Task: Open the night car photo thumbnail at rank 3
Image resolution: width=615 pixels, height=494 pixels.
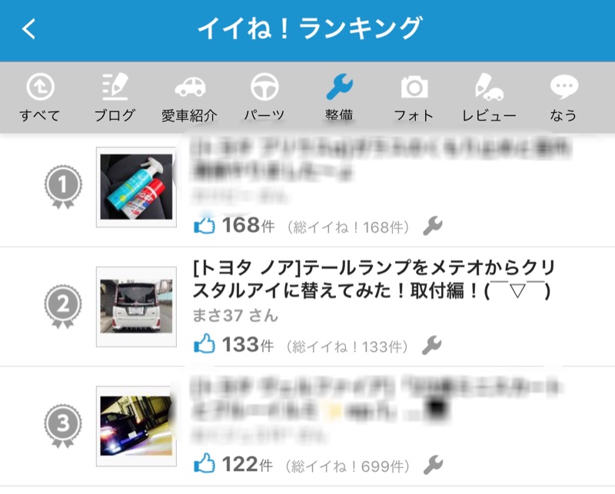Action: (136, 426)
